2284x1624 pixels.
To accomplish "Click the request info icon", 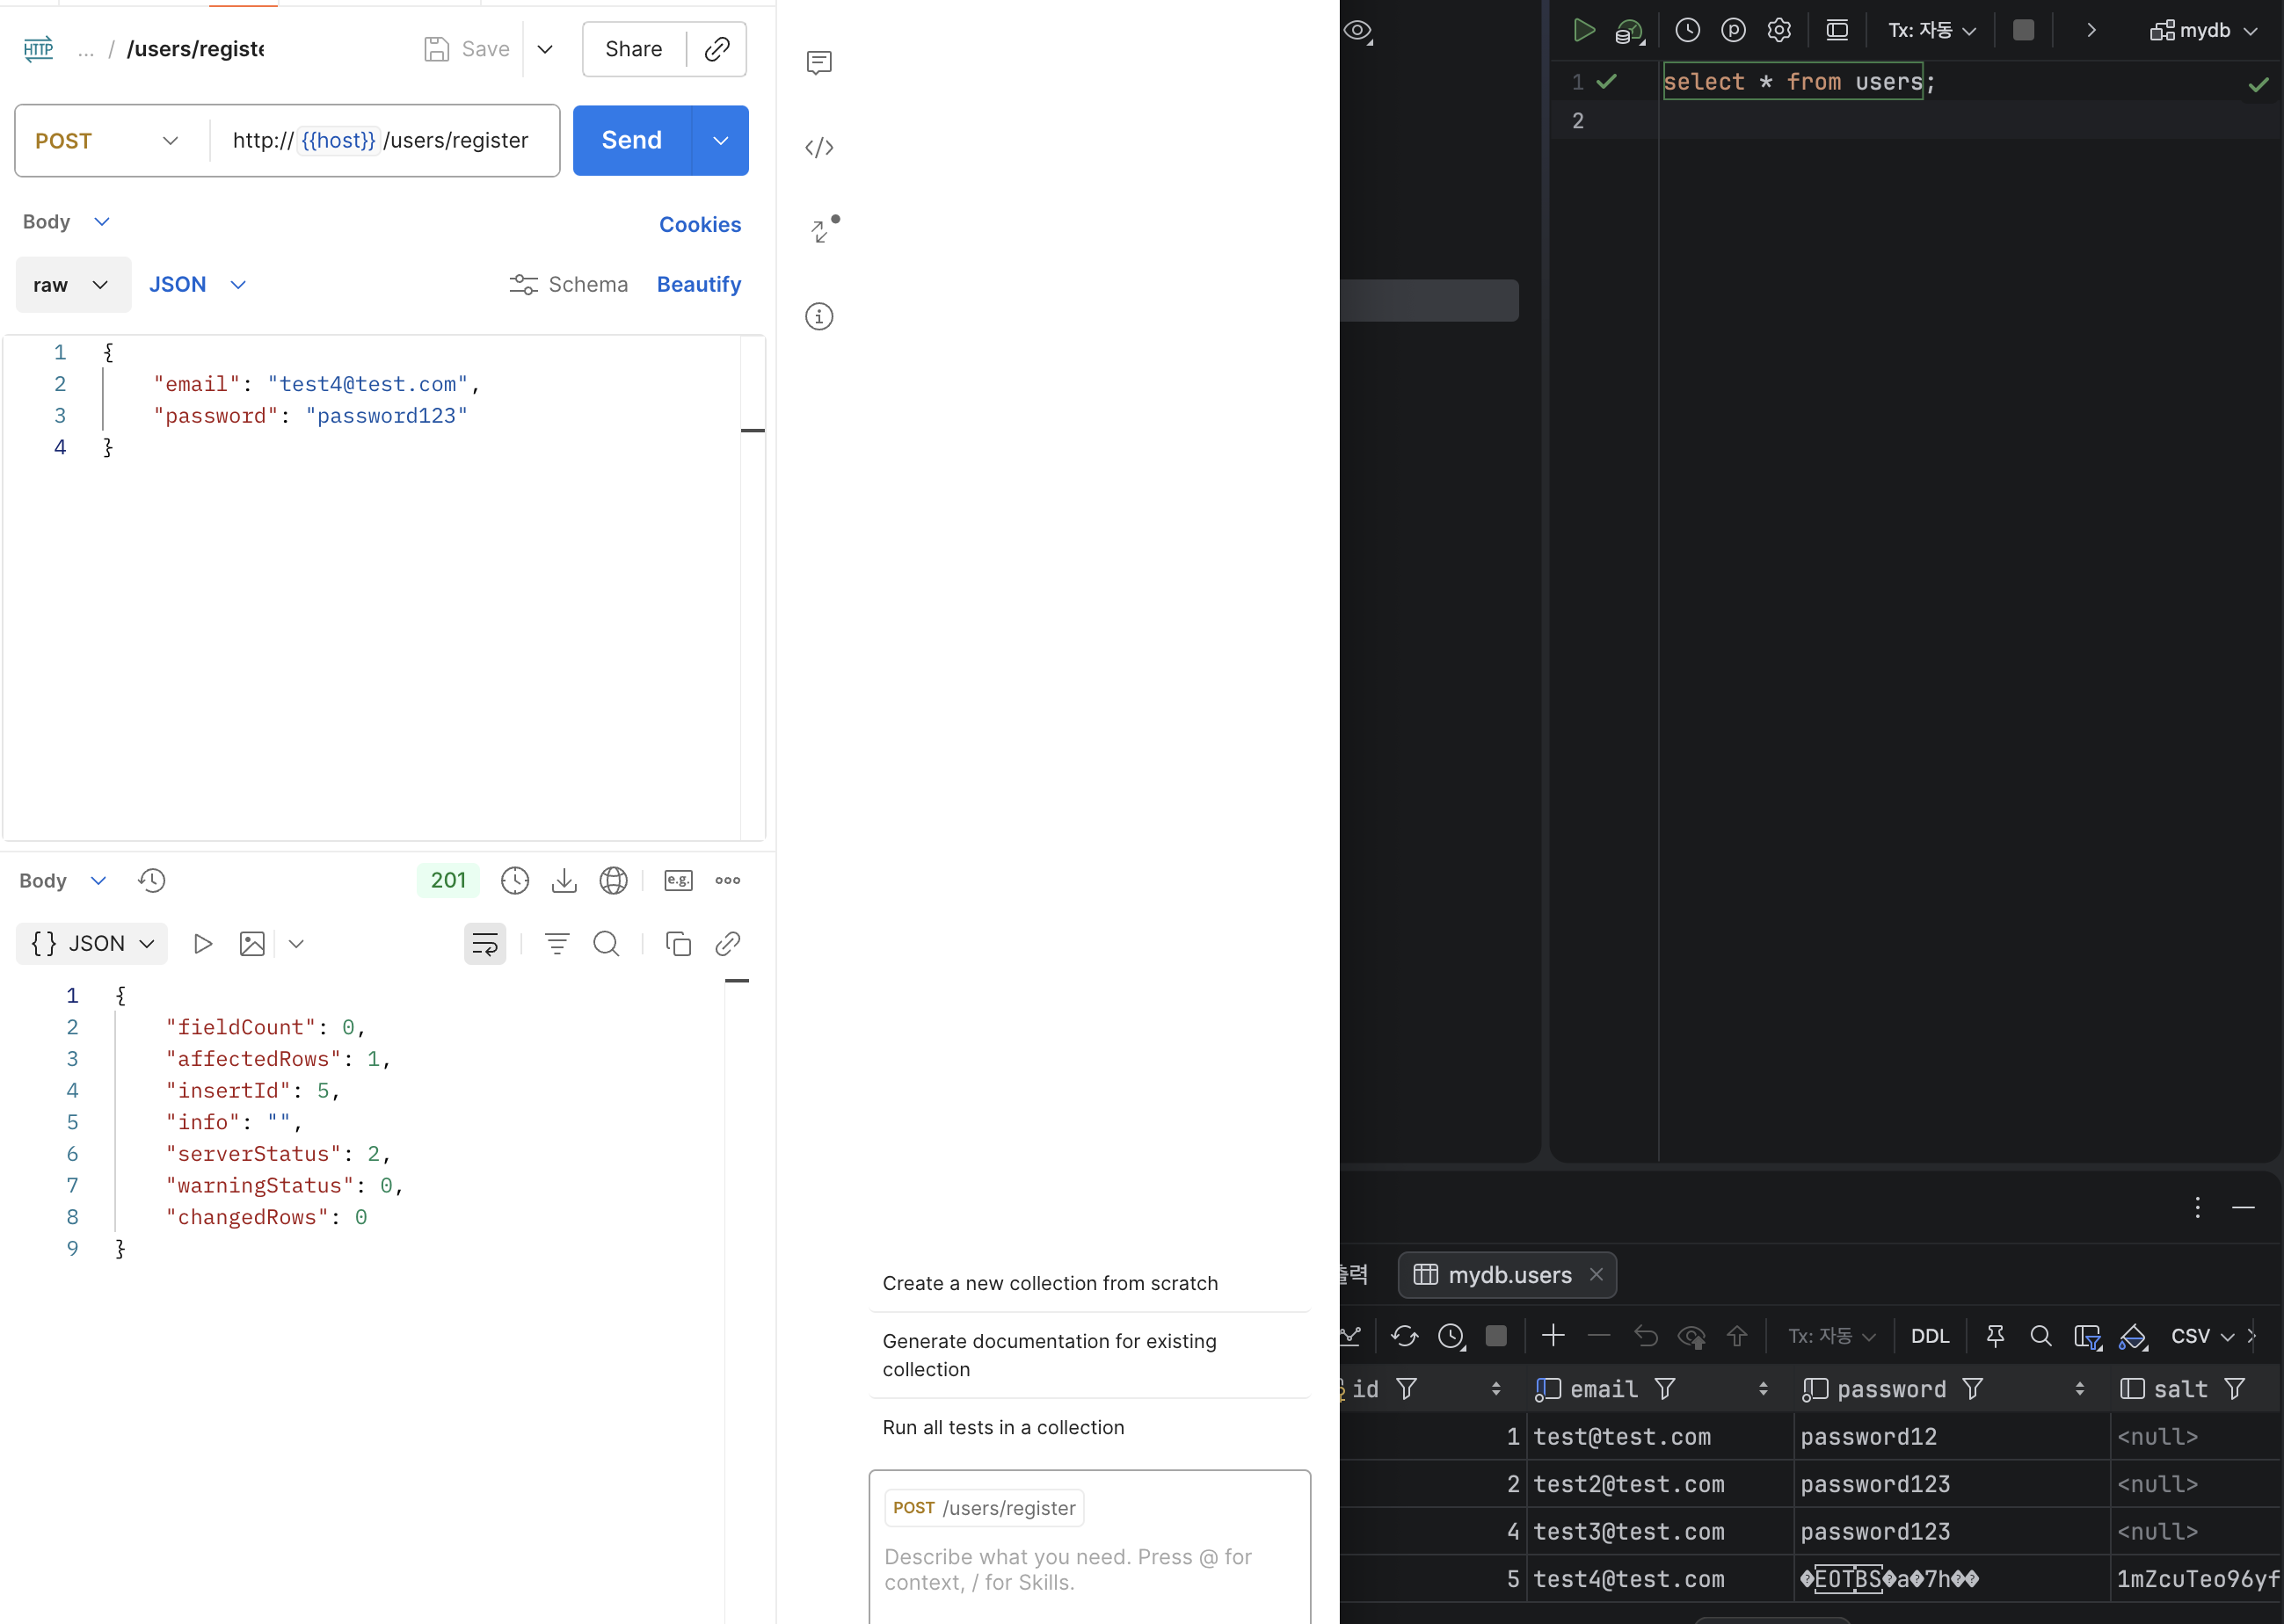I will 818,317.
